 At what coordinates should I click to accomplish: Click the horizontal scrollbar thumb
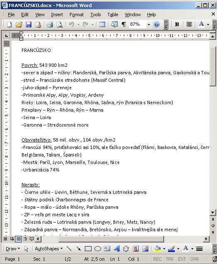coord(111,239)
